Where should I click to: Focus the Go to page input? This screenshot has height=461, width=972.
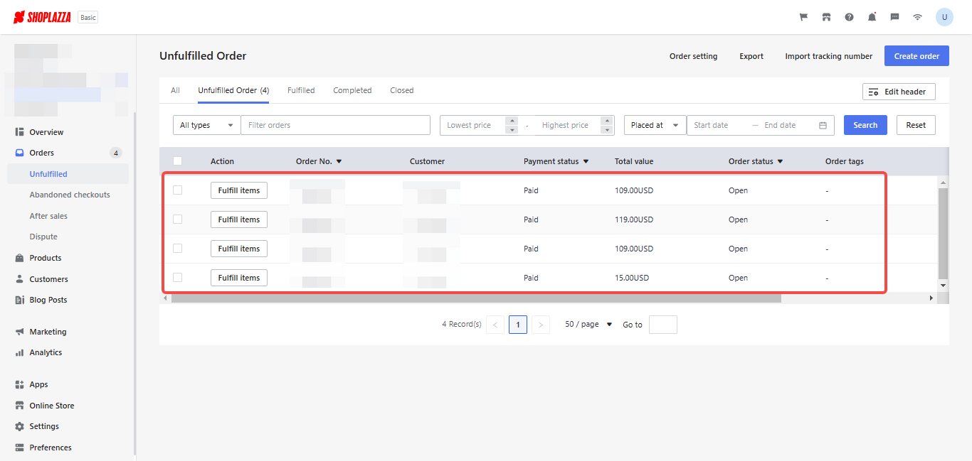click(x=663, y=325)
